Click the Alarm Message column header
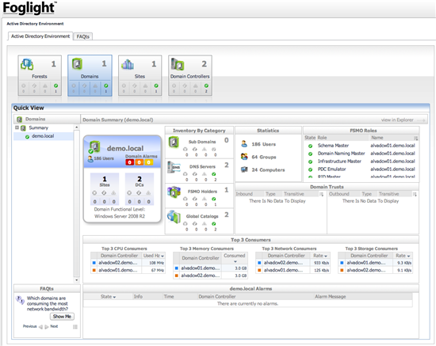 331,297
